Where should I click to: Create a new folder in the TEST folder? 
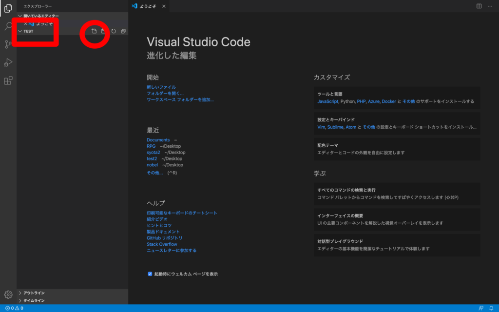coord(103,31)
